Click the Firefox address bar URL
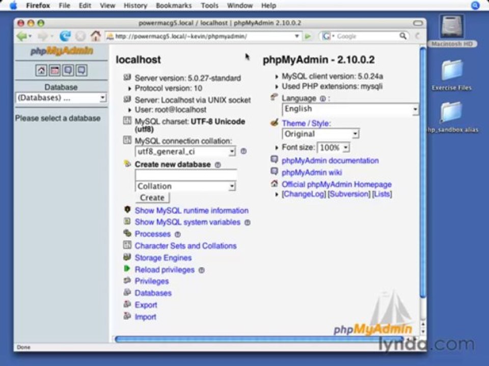 pos(200,37)
